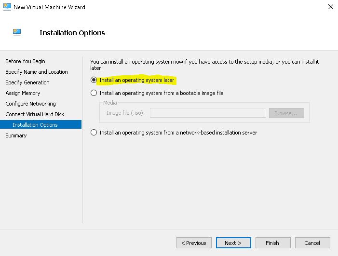Open the Summary step
Image resolution: width=338 pixels, height=256 pixels.
[16, 135]
